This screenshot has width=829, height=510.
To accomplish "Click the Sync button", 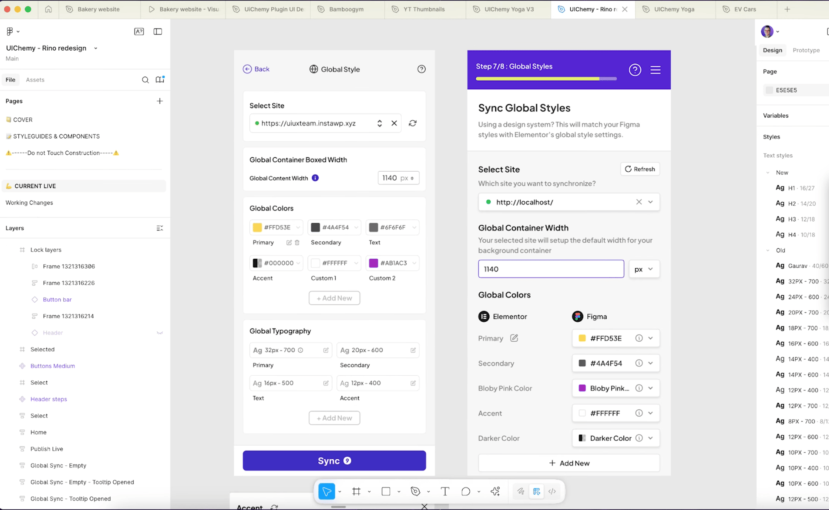I will (334, 460).
